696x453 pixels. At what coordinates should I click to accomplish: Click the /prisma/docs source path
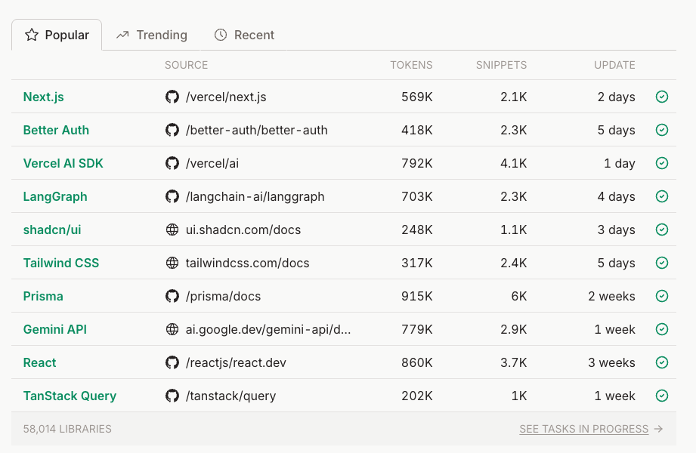223,297
